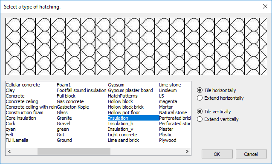Select green entry in list
The height and width of the screenshot is (164, 272).
(63, 129)
